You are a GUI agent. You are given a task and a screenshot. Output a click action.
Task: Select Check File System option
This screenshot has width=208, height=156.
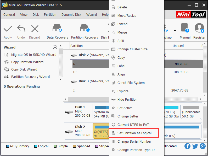(137, 83)
